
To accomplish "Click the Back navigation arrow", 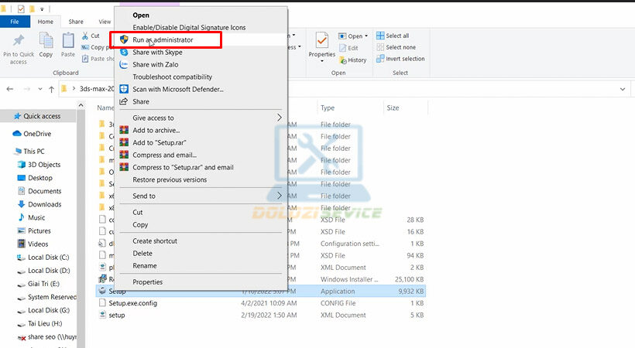I will 10,89.
